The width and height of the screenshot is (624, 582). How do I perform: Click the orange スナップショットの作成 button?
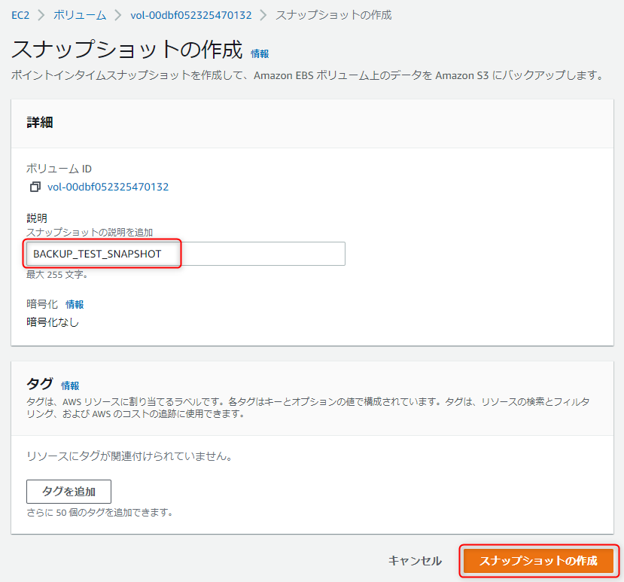[538, 560]
